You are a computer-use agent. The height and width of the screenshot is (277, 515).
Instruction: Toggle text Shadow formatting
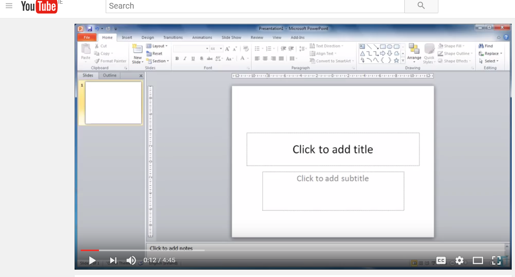(x=202, y=59)
